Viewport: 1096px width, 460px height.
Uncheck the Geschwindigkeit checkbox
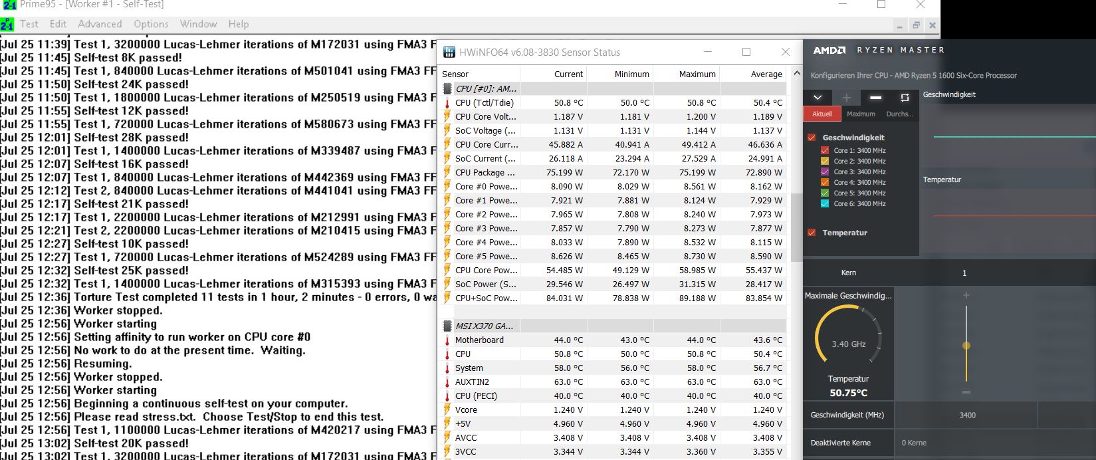pos(812,138)
